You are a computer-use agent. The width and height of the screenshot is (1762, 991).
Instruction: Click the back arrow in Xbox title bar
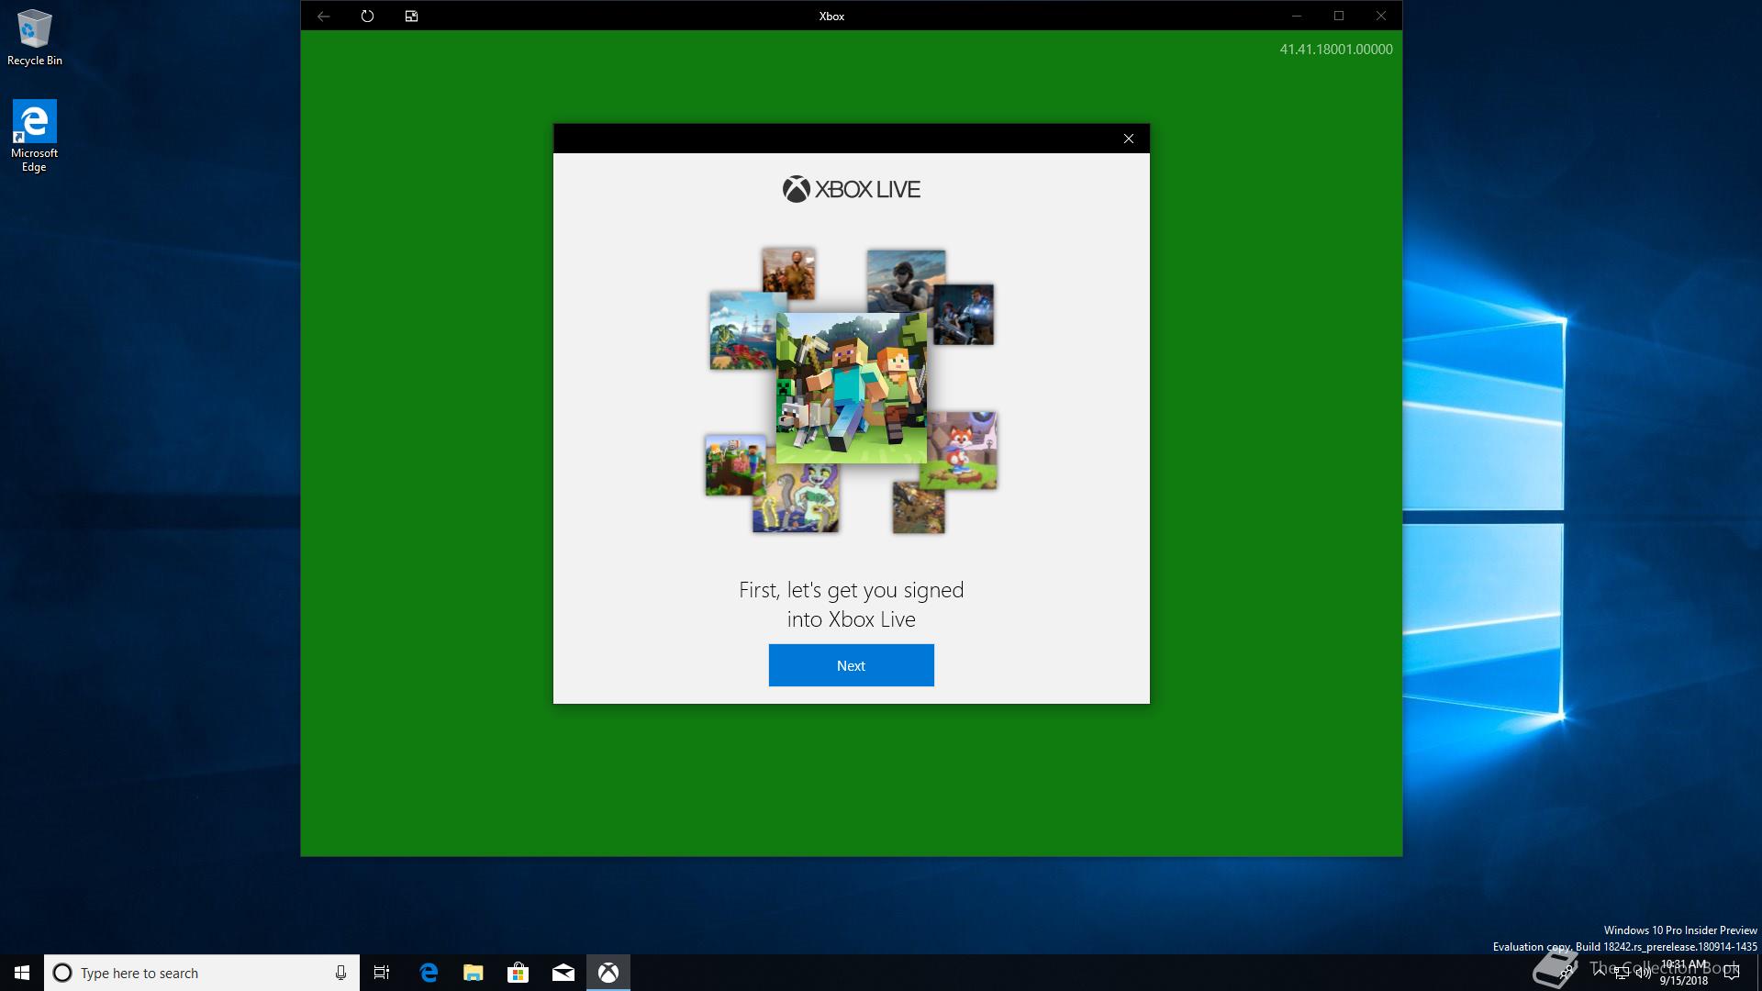[x=323, y=16]
